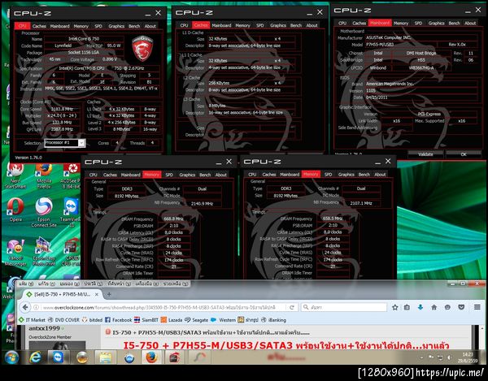This screenshot has width=488, height=381.
Task: Show bookmarks list icon beside the star
Action: [x=407, y=307]
